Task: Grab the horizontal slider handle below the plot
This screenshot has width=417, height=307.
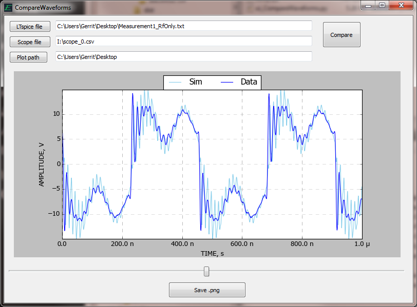Action: [206, 271]
